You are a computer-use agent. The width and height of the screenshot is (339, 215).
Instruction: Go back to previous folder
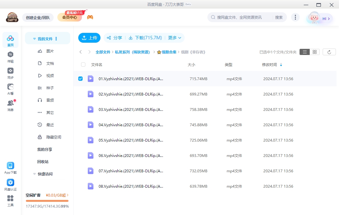point(81,52)
